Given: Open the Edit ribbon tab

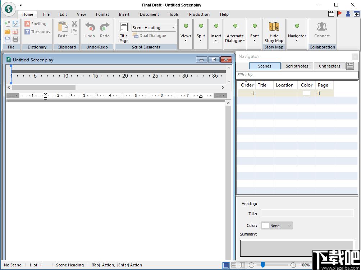Looking at the screenshot, I should pyautogui.click(x=63, y=14).
